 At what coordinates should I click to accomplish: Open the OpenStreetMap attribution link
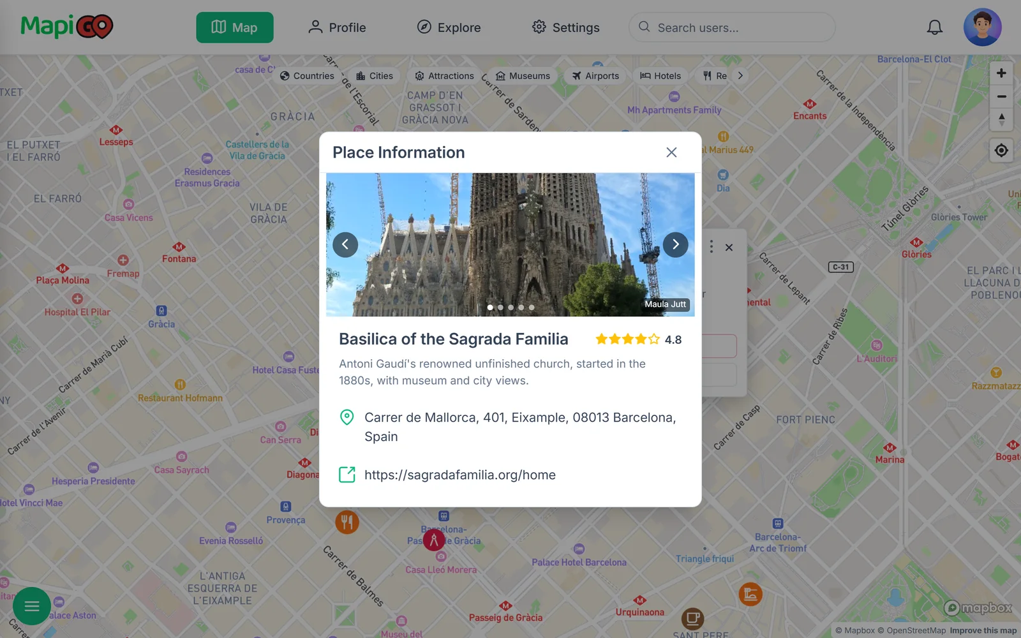point(912,630)
